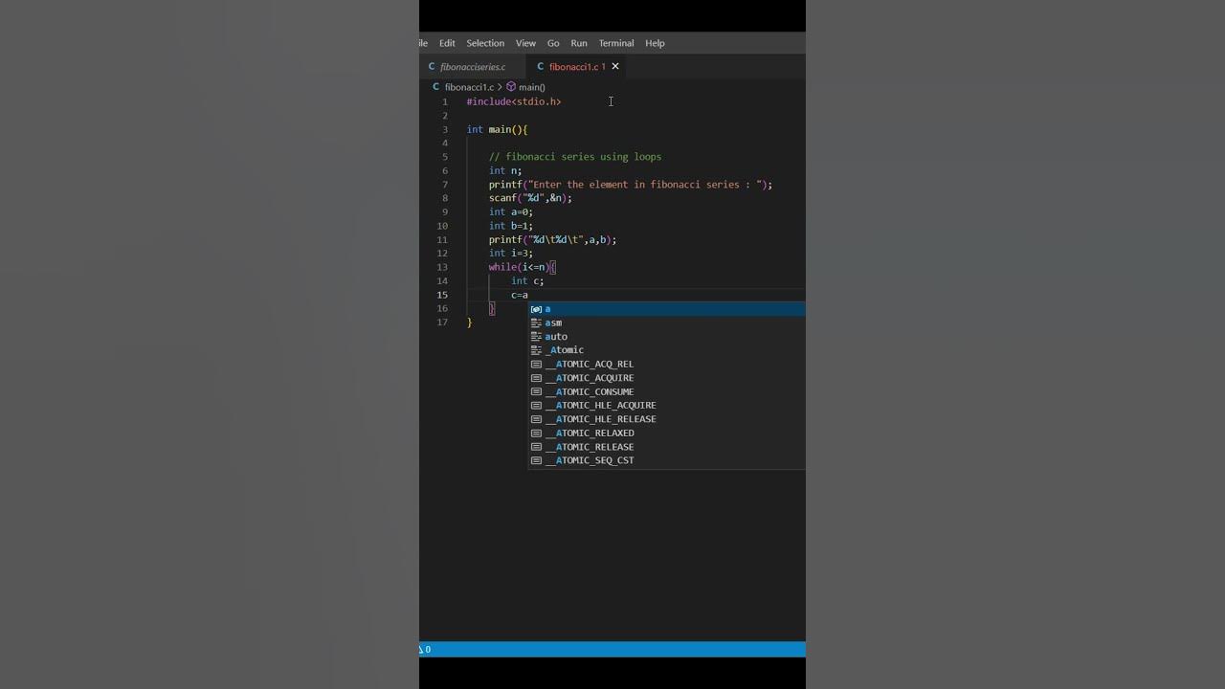
Task: Open the Edit menu
Action: (447, 43)
